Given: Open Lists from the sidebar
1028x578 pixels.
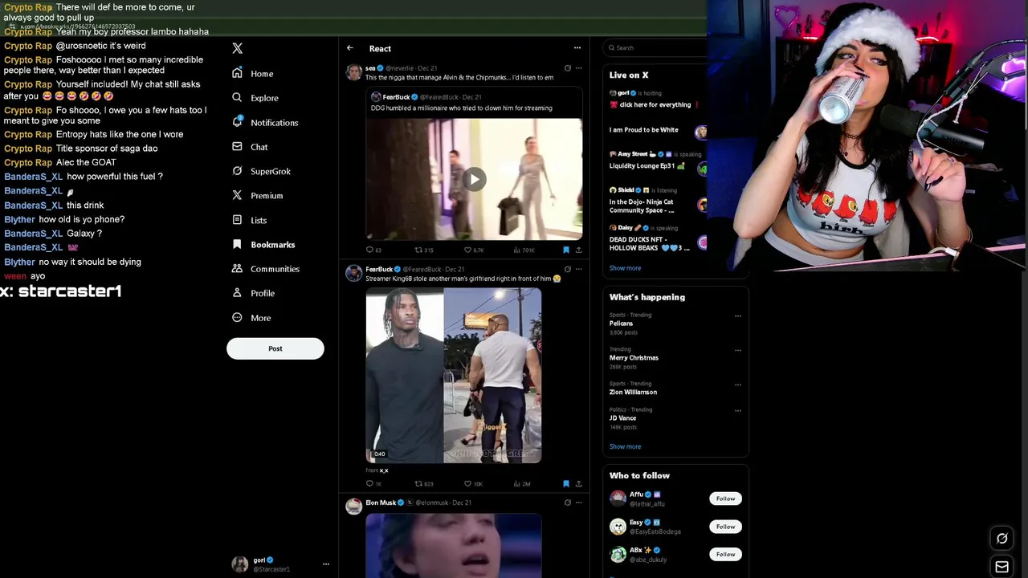Looking at the screenshot, I should click(249, 220).
